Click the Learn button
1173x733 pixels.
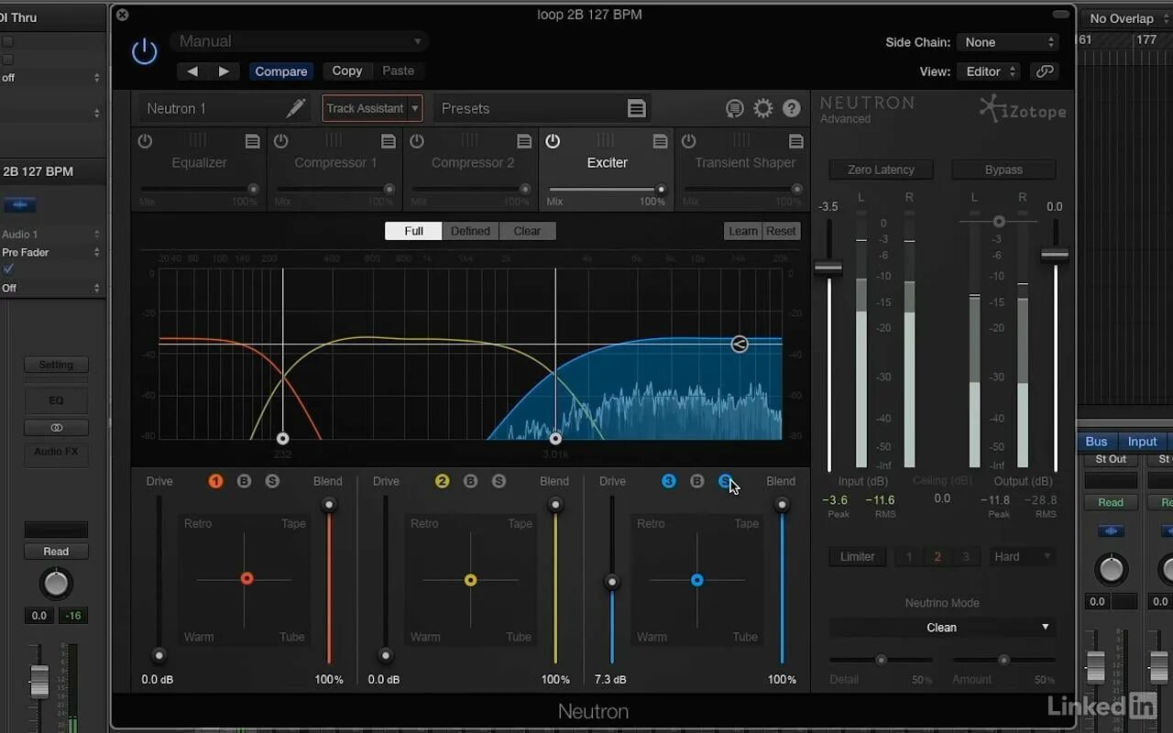[x=742, y=231]
